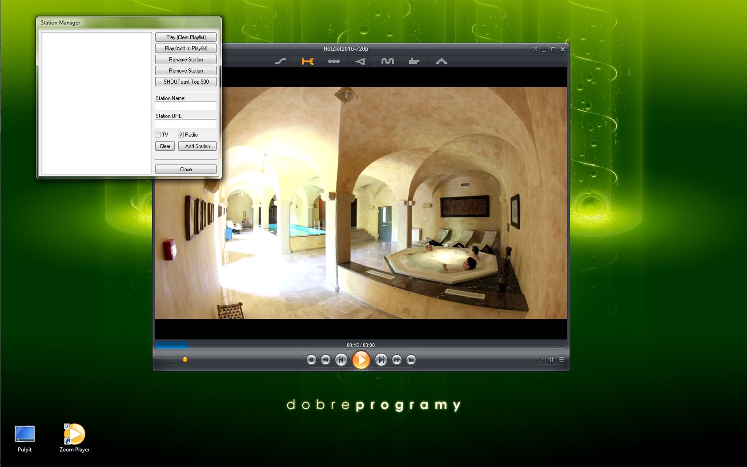Click the Pulpit desktop icon
Screen dimensions: 747x467
24,439
